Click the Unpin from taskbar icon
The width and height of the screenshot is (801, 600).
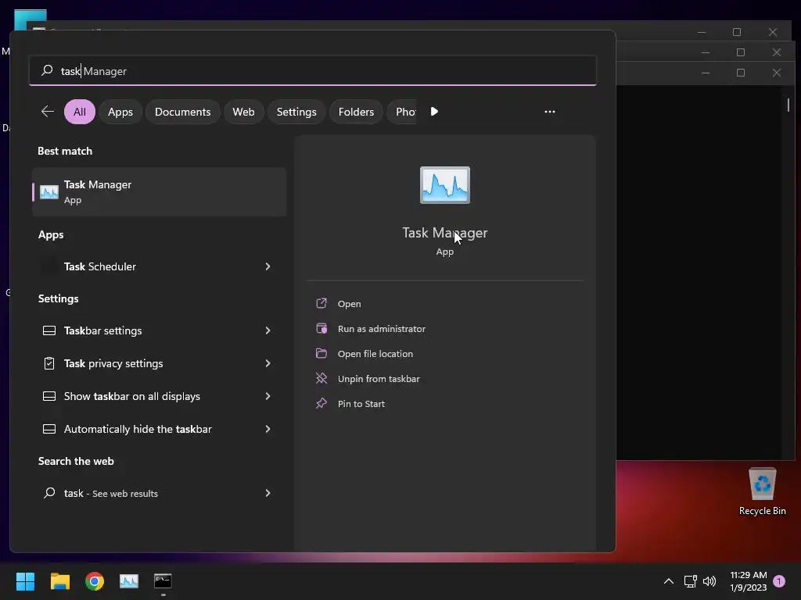click(321, 379)
